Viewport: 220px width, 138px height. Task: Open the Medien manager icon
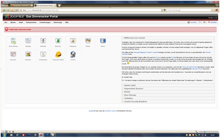[88, 42]
